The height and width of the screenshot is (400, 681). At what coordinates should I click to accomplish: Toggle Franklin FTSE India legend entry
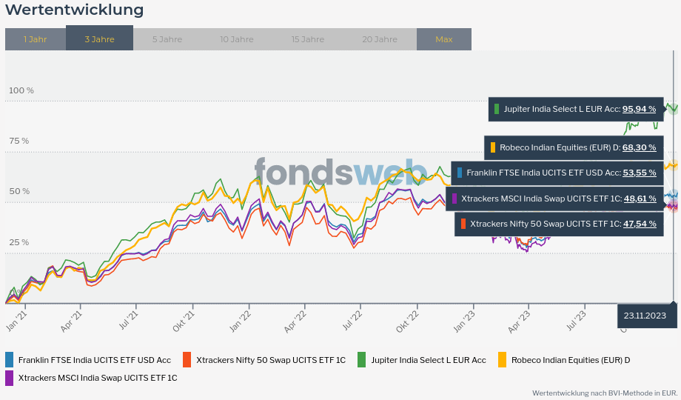tap(94, 360)
